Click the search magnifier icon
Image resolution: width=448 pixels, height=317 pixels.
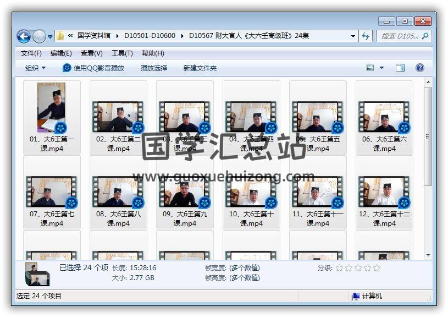[425, 36]
